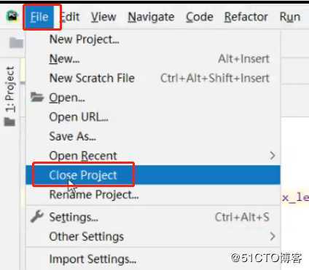This screenshot has width=309, height=270.
Task: Open the Navigate menu
Action: pyautogui.click(x=151, y=17)
